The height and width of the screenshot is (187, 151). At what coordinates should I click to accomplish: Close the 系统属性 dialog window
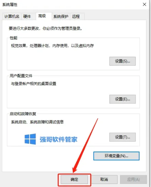pos(144,4)
